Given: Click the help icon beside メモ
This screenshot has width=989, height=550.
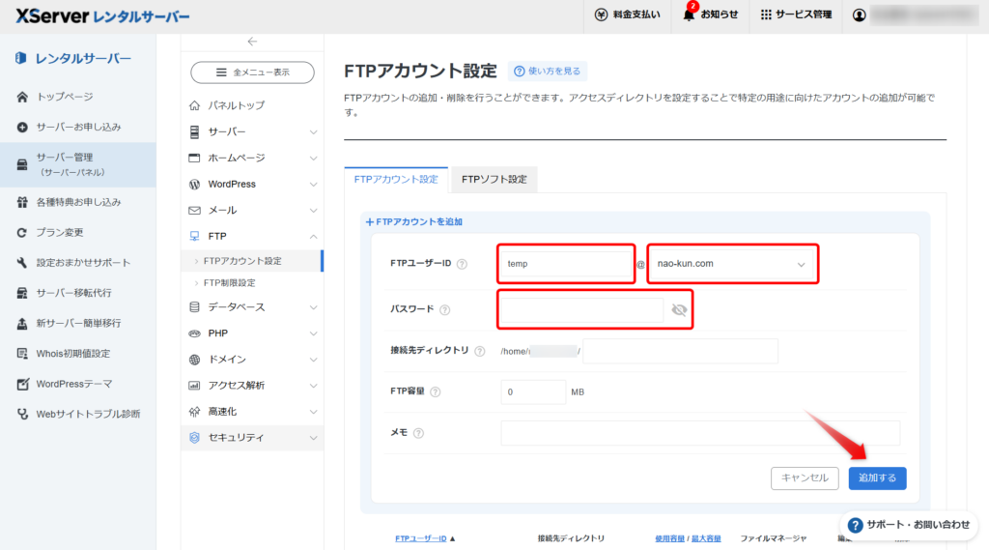Looking at the screenshot, I should [x=418, y=433].
